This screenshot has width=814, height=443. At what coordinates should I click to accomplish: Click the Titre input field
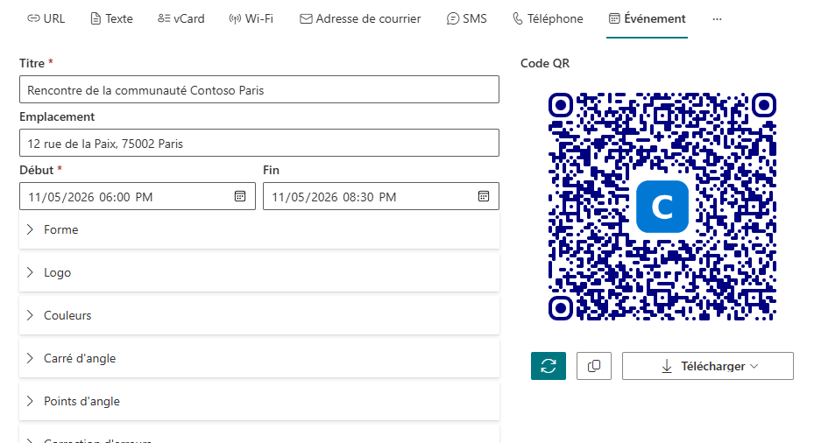pyautogui.click(x=259, y=90)
